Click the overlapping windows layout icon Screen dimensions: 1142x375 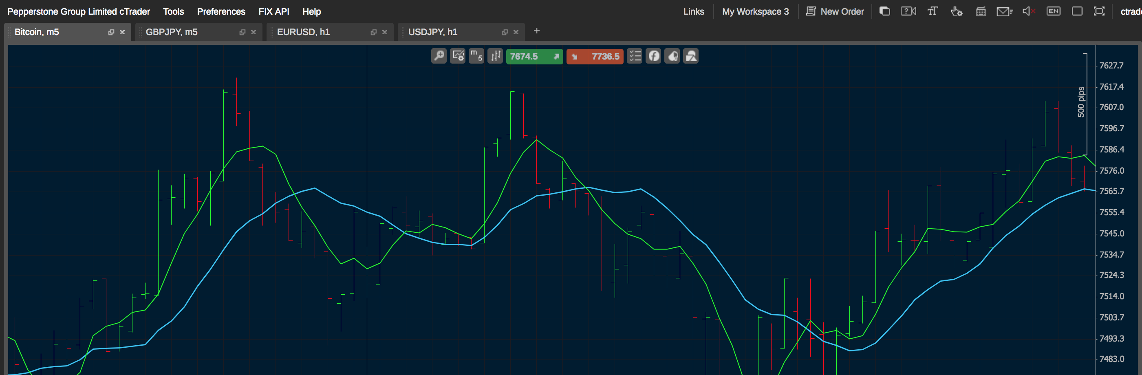click(884, 11)
